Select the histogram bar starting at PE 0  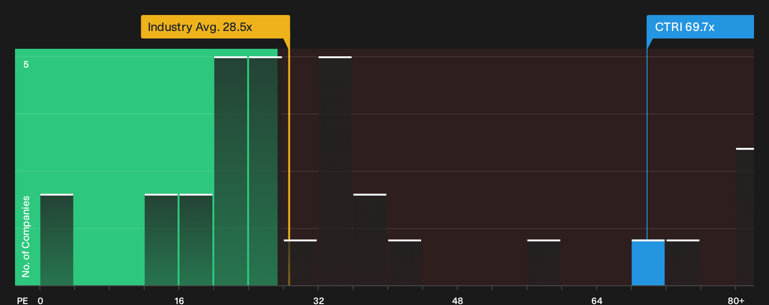(57, 240)
